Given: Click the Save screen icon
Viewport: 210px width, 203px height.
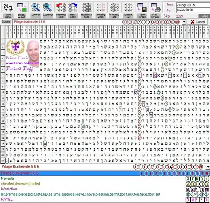Looking at the screenshot, I should pos(142,7).
